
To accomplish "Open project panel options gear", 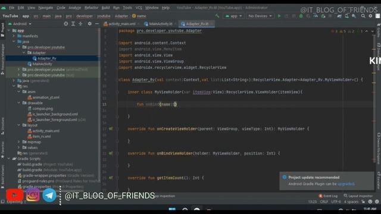I will [90, 24].
